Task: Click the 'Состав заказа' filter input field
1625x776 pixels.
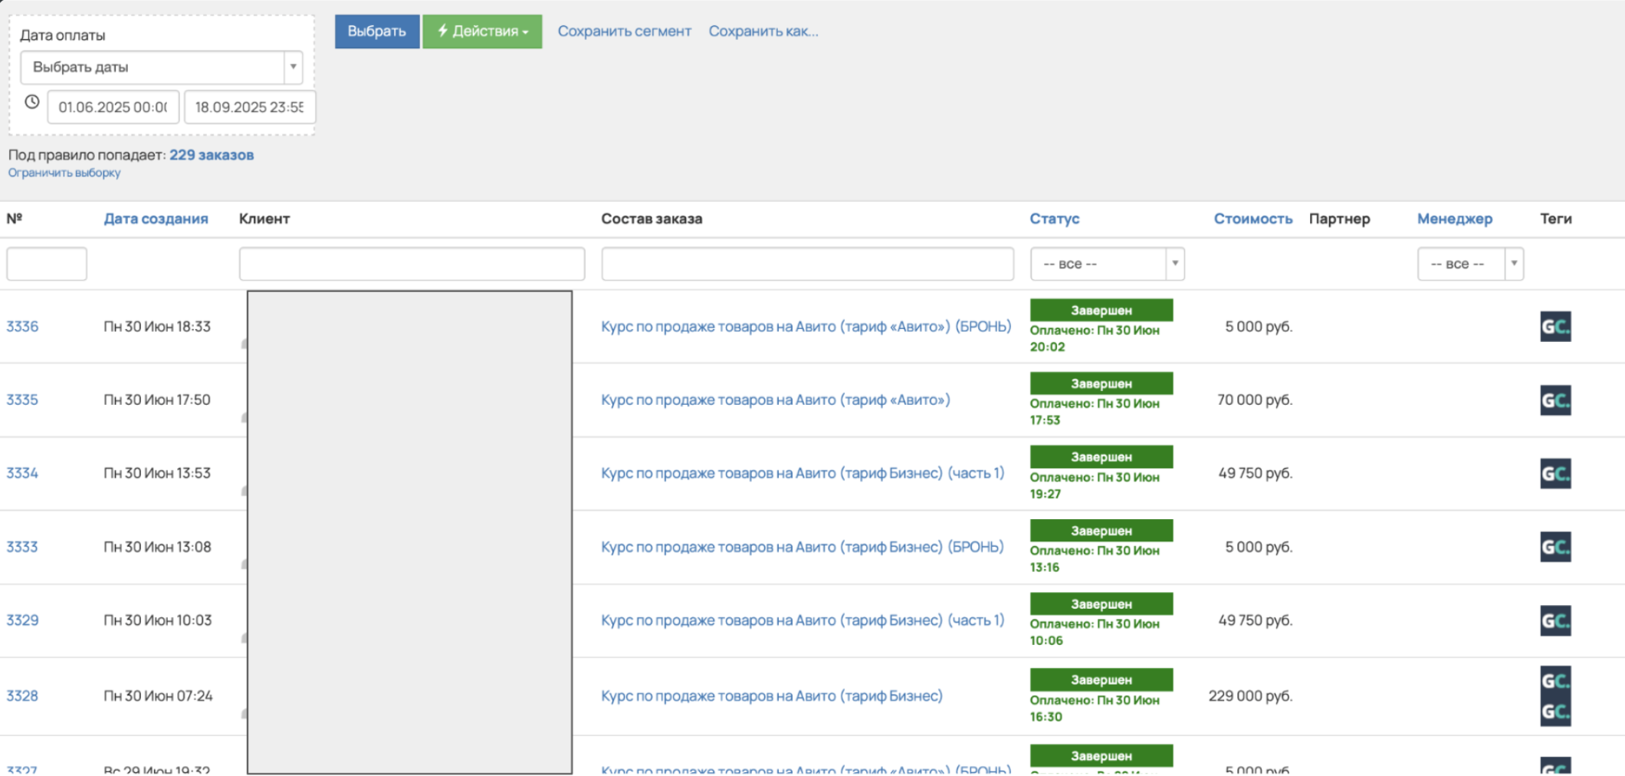Action: click(x=806, y=264)
